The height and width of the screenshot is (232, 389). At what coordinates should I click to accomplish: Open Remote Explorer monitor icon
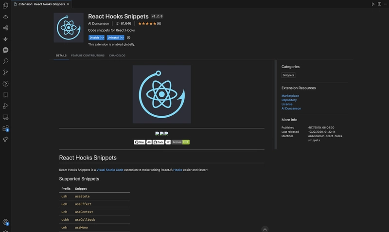click(x=5, y=117)
